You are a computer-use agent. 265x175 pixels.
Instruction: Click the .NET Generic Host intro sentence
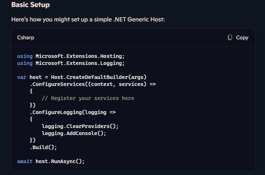pyautogui.click(x=88, y=19)
